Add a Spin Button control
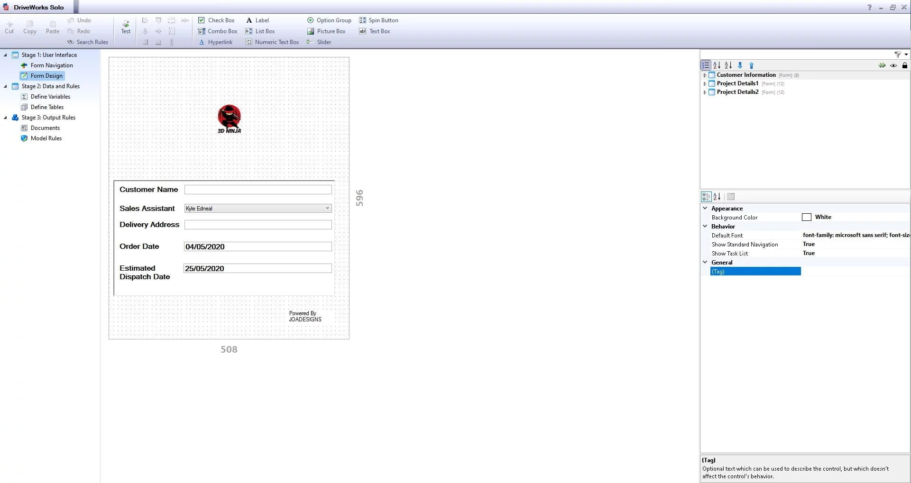This screenshot has width=911, height=483. 378,20
